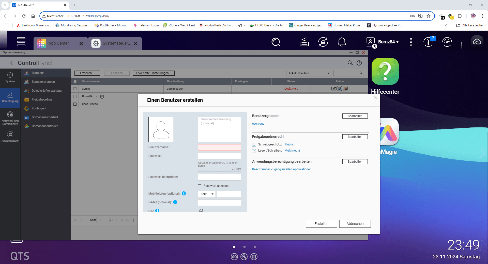Image resolution: width=488 pixels, height=264 pixels.
Task: Open Kontingent in the left menu
Action: click(x=46, y=108)
